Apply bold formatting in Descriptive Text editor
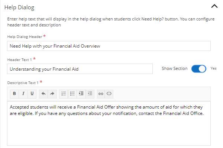The height and width of the screenshot is (148, 223). [14, 94]
